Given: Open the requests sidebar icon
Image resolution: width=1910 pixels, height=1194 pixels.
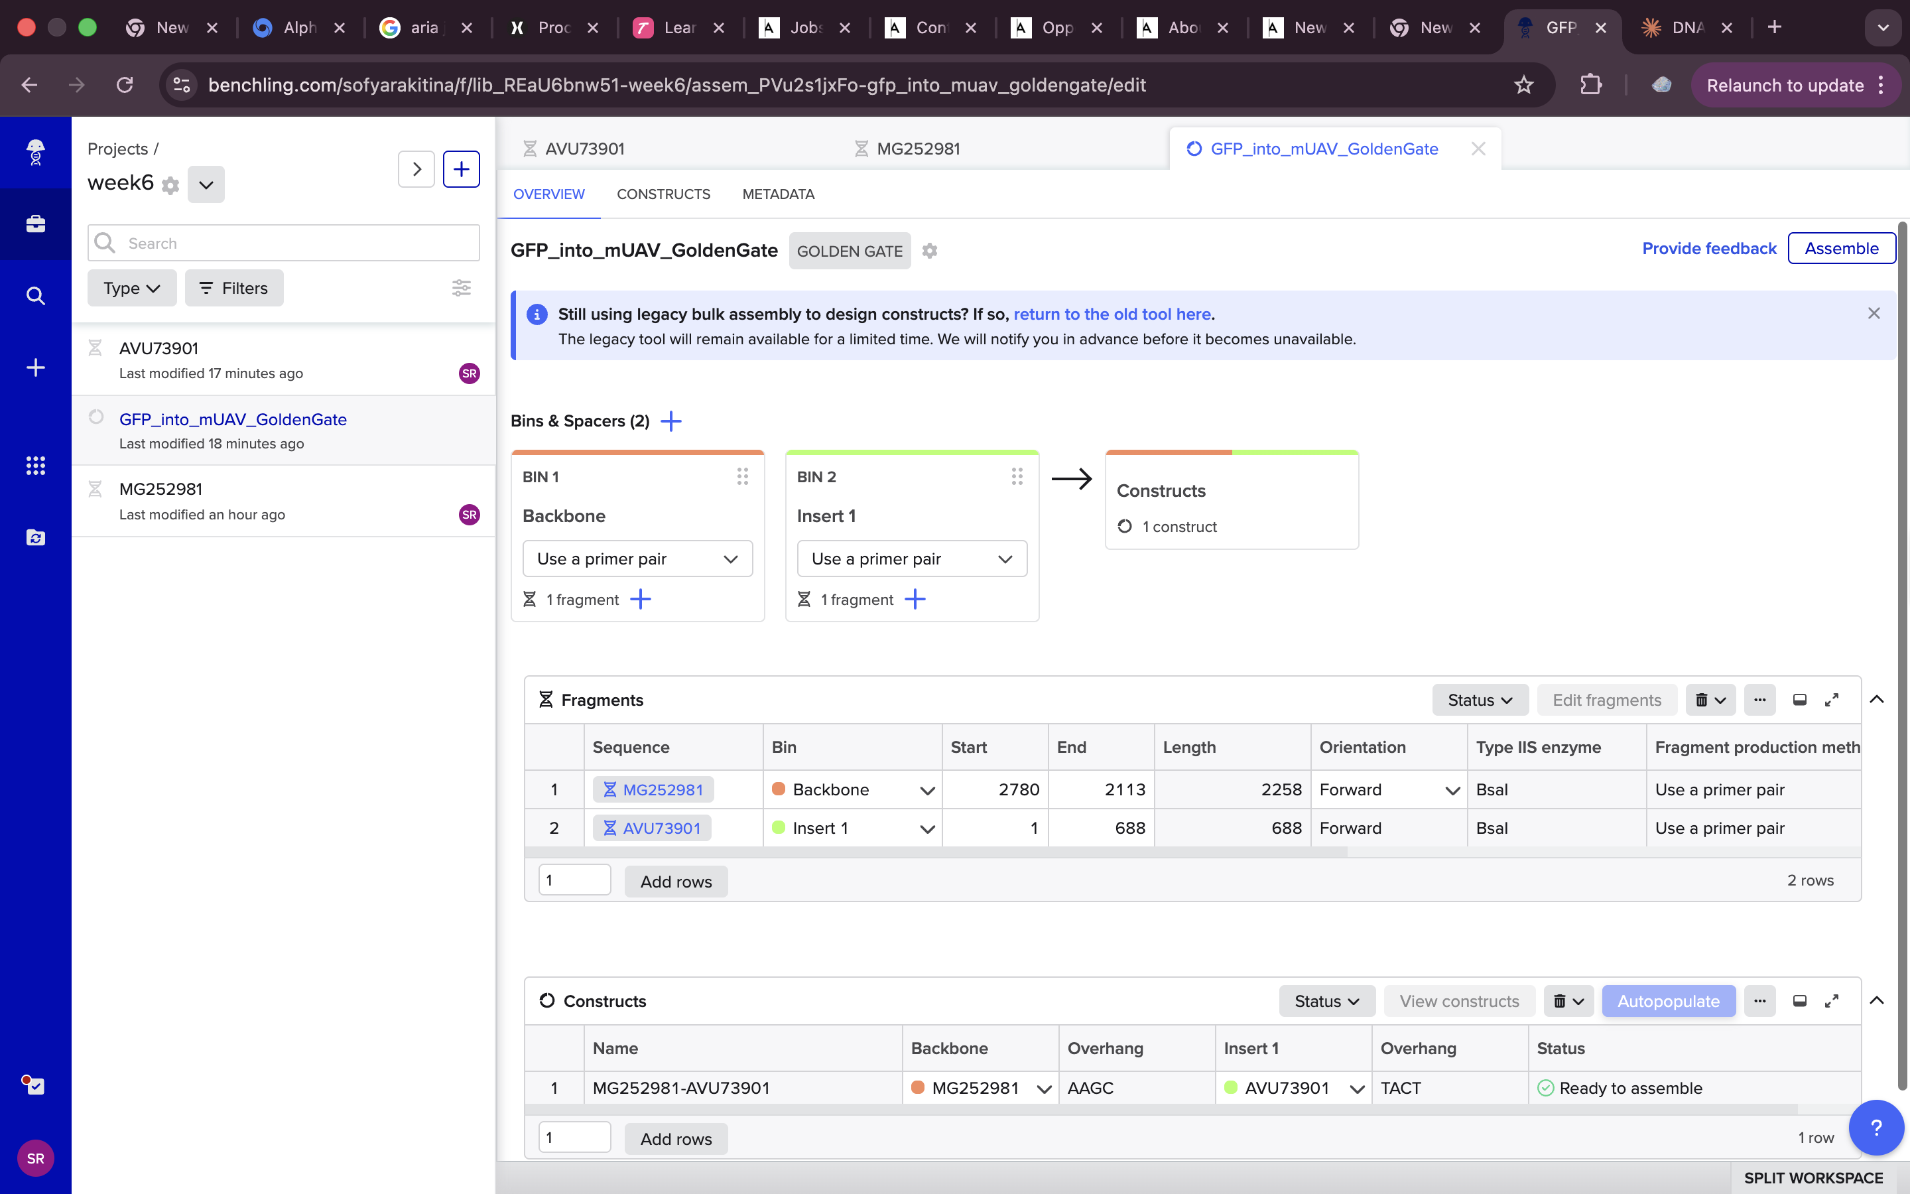Looking at the screenshot, I should [x=36, y=538].
